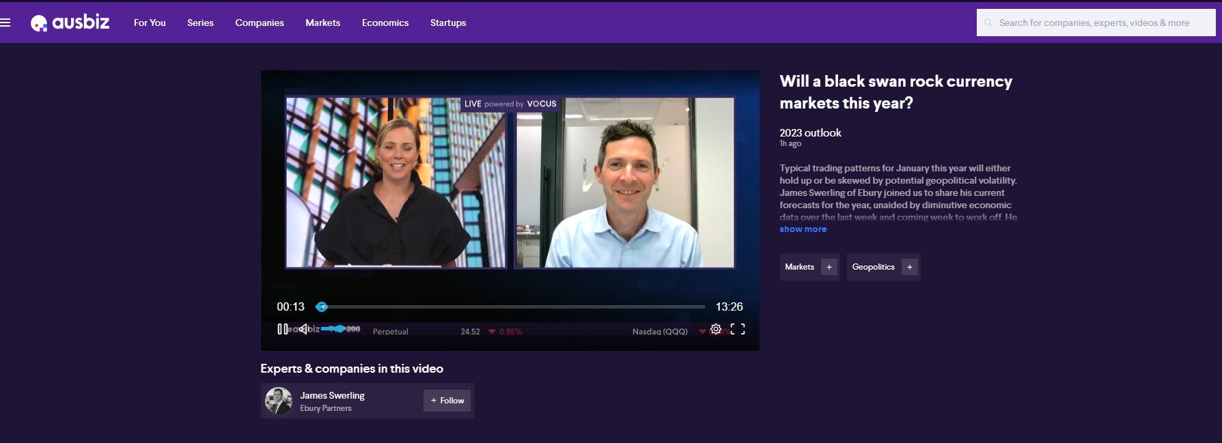The image size is (1222, 443).
Task: Open James Swerling's expert page
Action: coord(332,395)
